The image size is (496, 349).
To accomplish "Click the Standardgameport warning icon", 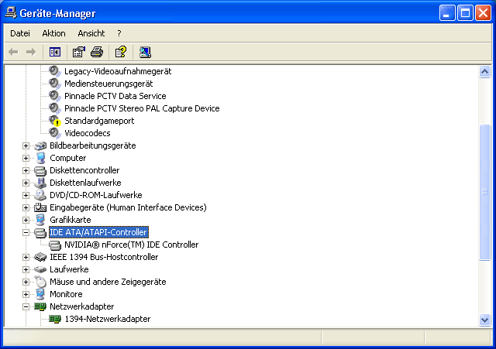I will (x=55, y=121).
